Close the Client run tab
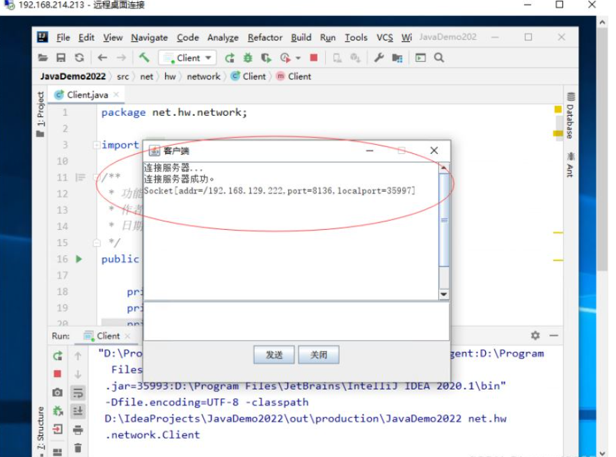 pos(127,336)
